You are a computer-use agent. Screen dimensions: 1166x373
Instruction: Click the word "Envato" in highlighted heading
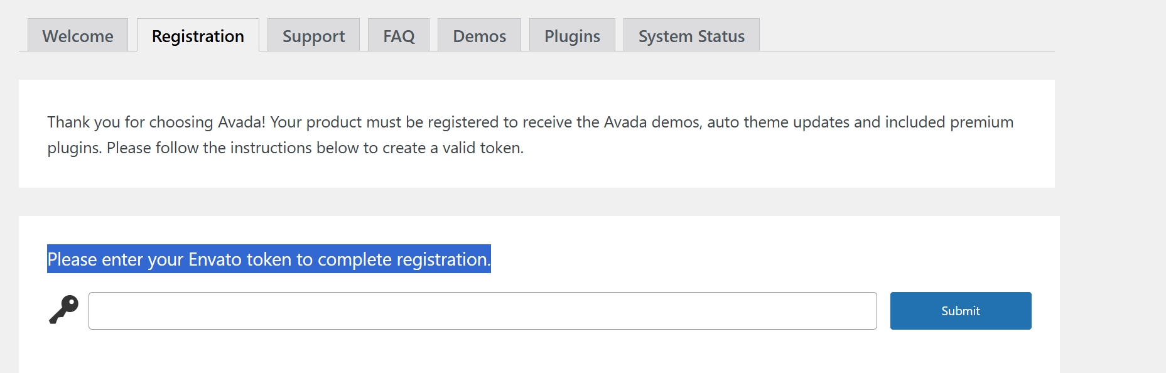tap(215, 259)
